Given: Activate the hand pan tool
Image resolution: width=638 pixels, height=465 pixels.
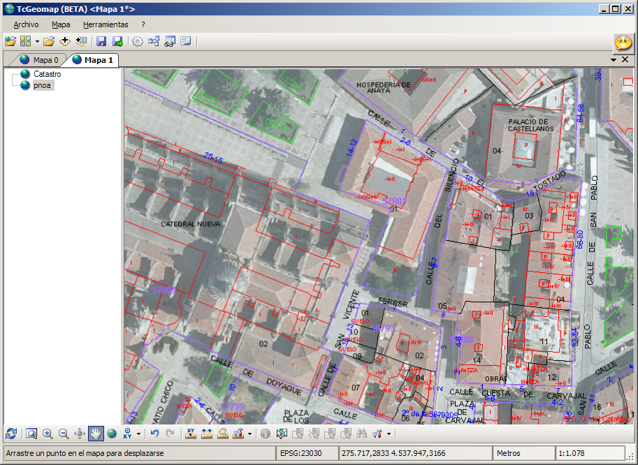Looking at the screenshot, I should 96,434.
